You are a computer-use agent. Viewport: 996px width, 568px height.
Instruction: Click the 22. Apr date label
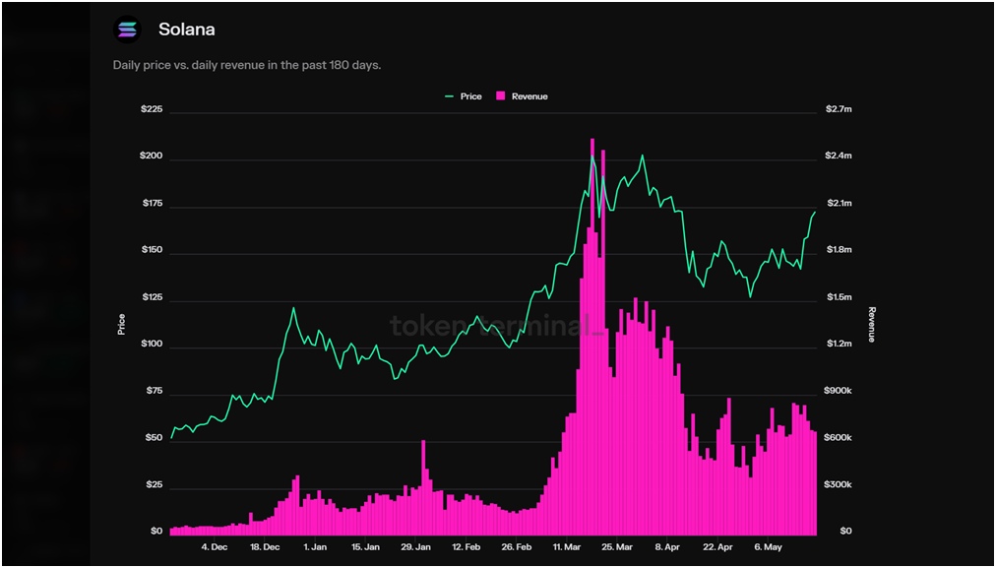tap(717, 547)
